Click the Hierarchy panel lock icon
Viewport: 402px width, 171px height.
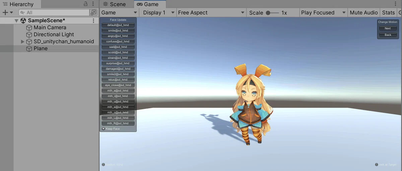click(86, 4)
